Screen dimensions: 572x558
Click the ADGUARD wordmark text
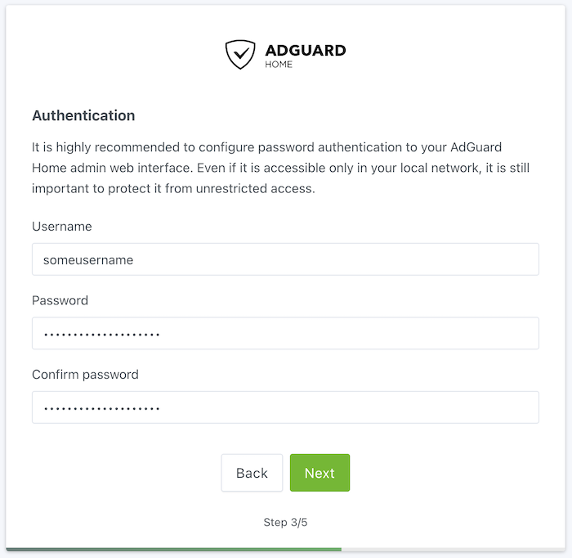(305, 51)
